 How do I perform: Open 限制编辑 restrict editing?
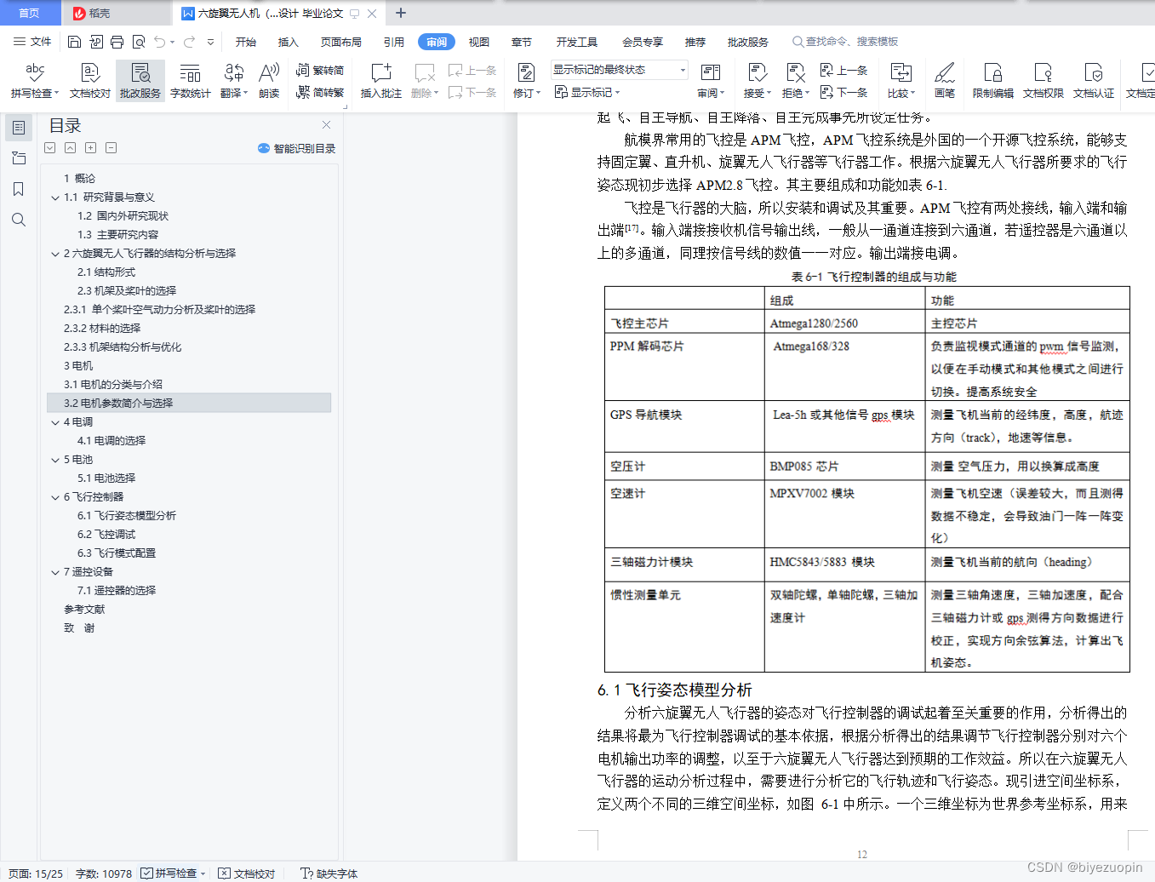click(992, 81)
